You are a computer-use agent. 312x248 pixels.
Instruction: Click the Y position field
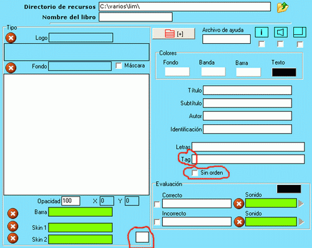tap(132, 201)
